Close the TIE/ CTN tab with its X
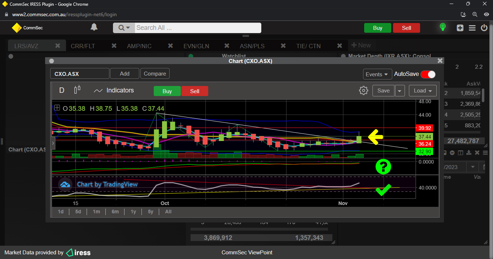Image resolution: width=493 pixels, height=259 pixels. pyautogui.click(x=340, y=46)
